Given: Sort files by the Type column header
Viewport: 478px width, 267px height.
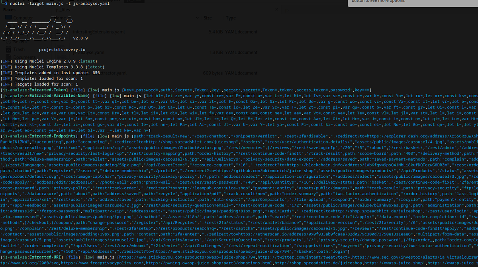Looking at the screenshot, I should [x=231, y=18].
